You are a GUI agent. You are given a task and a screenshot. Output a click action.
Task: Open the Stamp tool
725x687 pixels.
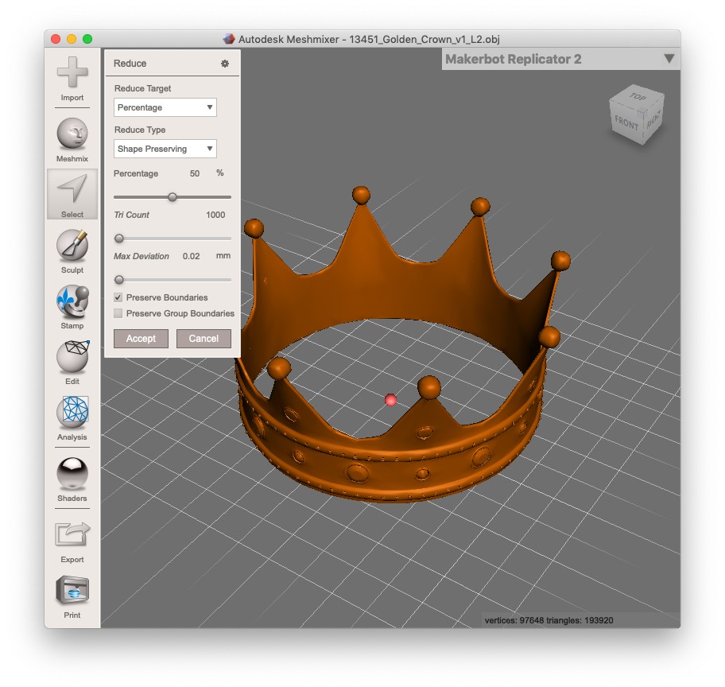(72, 304)
